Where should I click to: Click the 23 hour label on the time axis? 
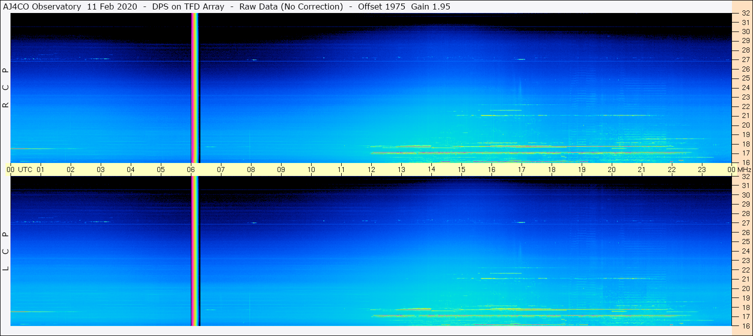[702, 169]
